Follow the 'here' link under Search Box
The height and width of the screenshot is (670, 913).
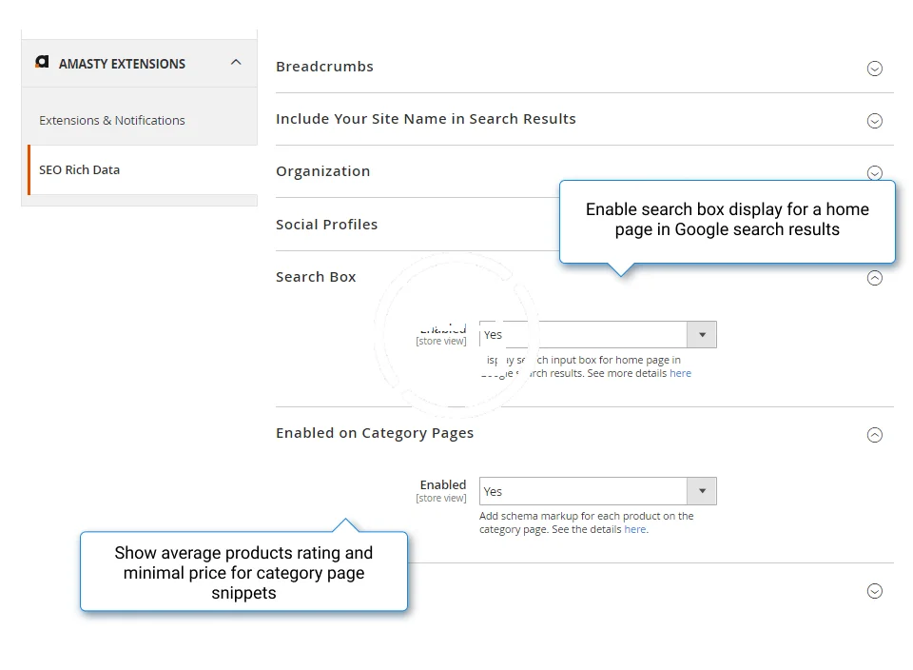(x=680, y=374)
